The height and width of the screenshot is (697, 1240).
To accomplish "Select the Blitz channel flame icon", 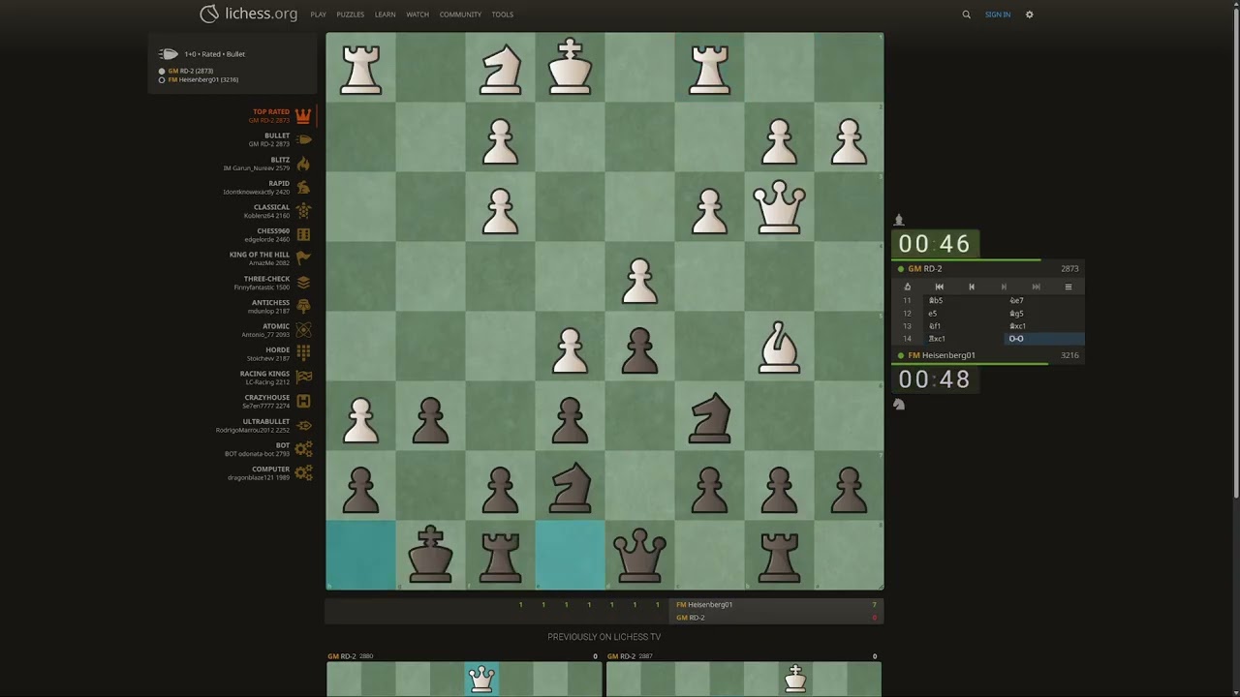I will coord(303,164).
